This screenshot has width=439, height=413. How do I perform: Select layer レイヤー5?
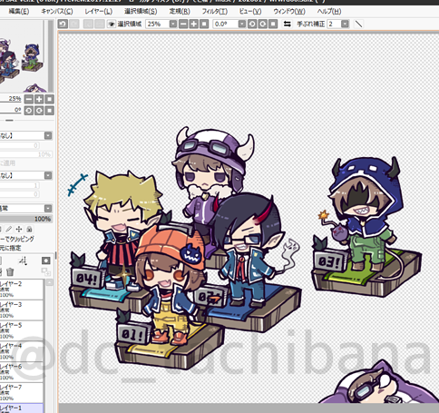point(22,330)
